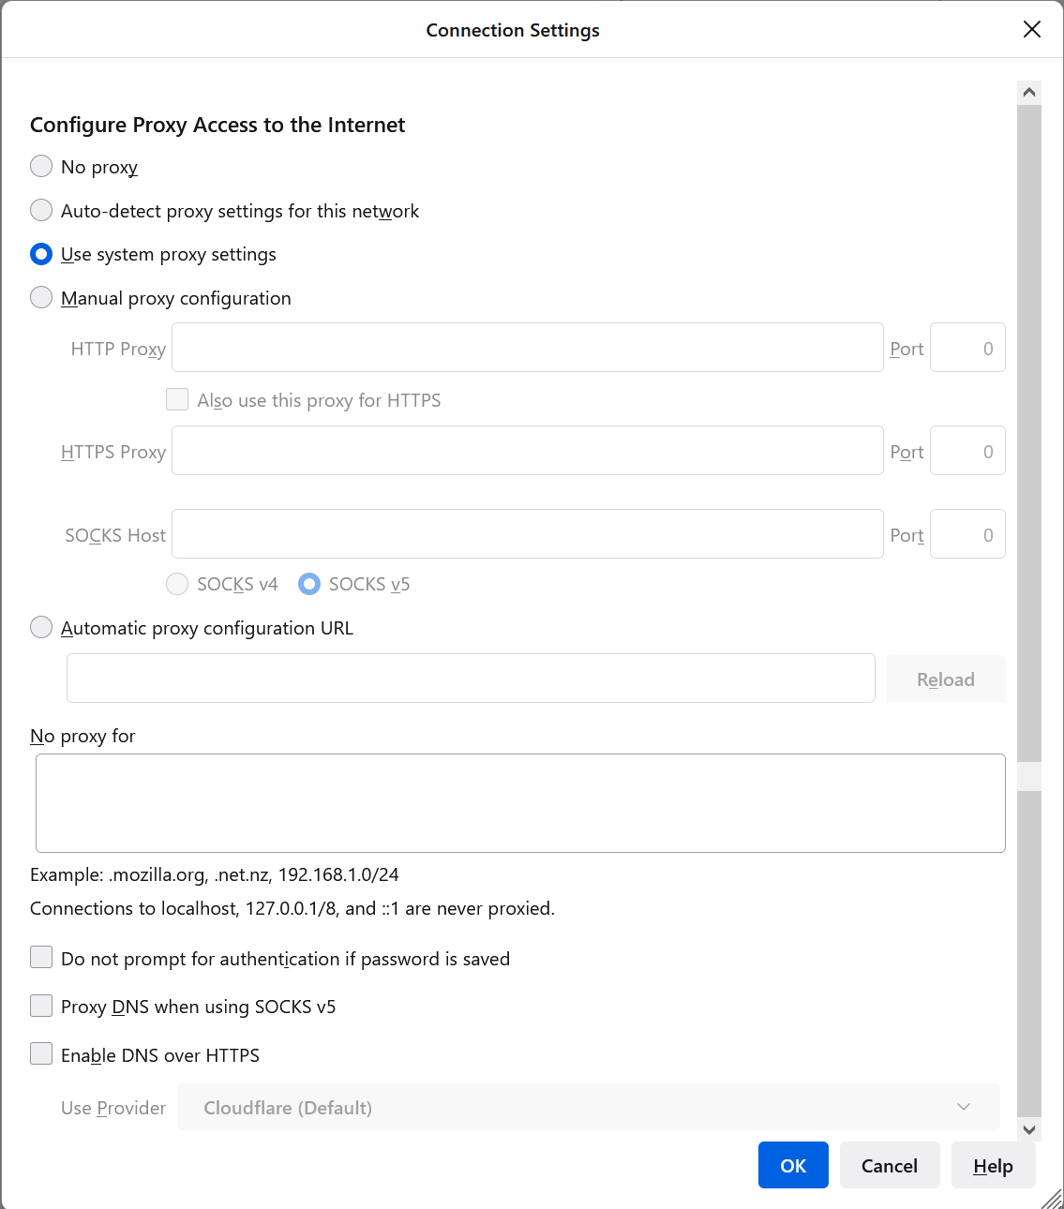Click in the HTTP Proxy field
The image size is (1064, 1209).
coord(527,347)
